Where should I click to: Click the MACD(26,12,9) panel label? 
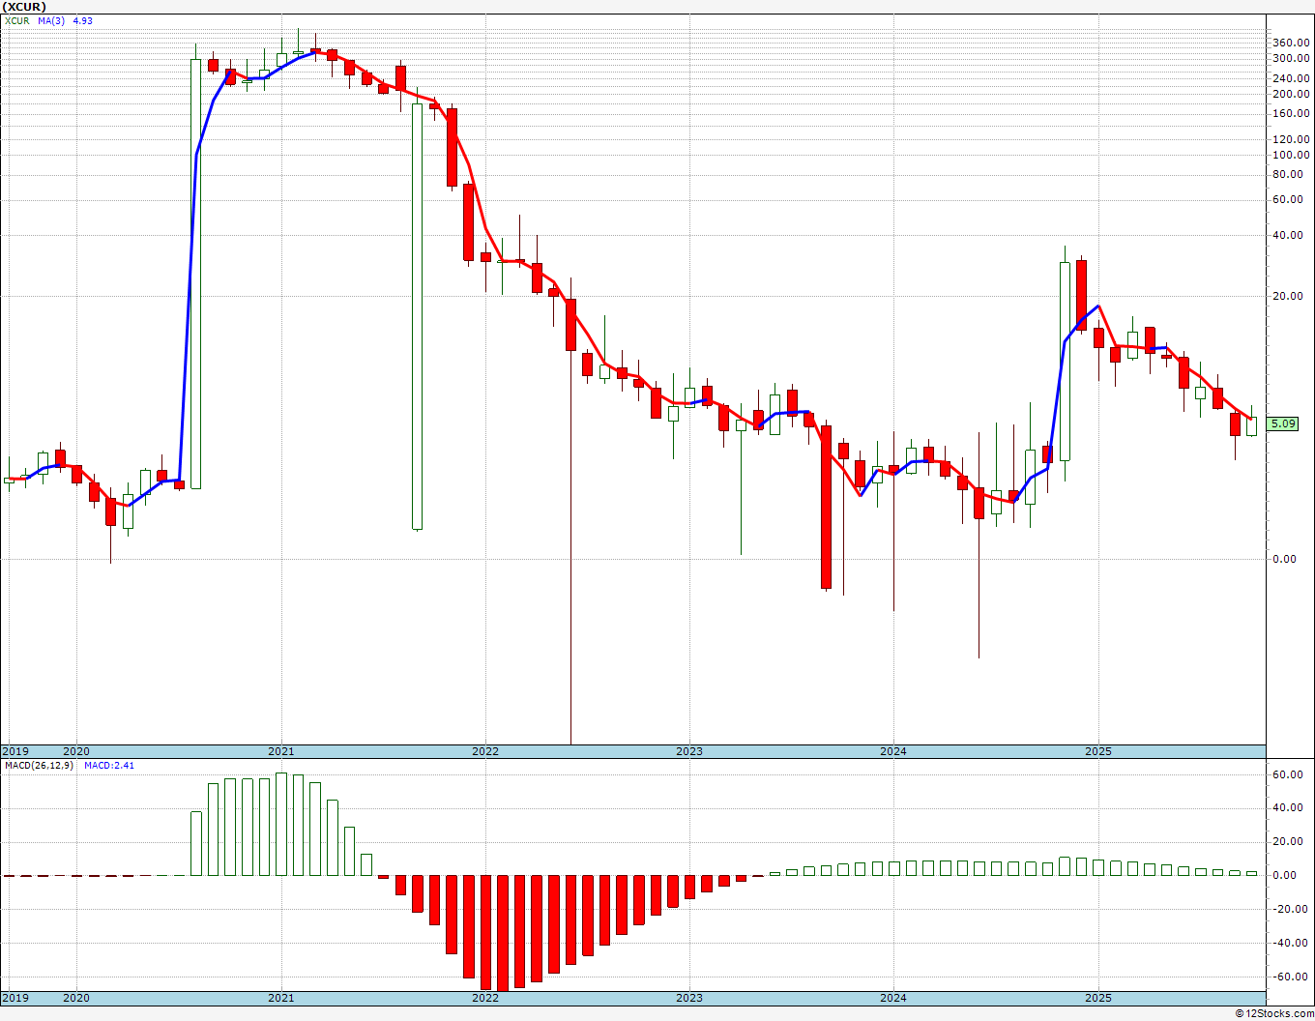[x=38, y=766]
